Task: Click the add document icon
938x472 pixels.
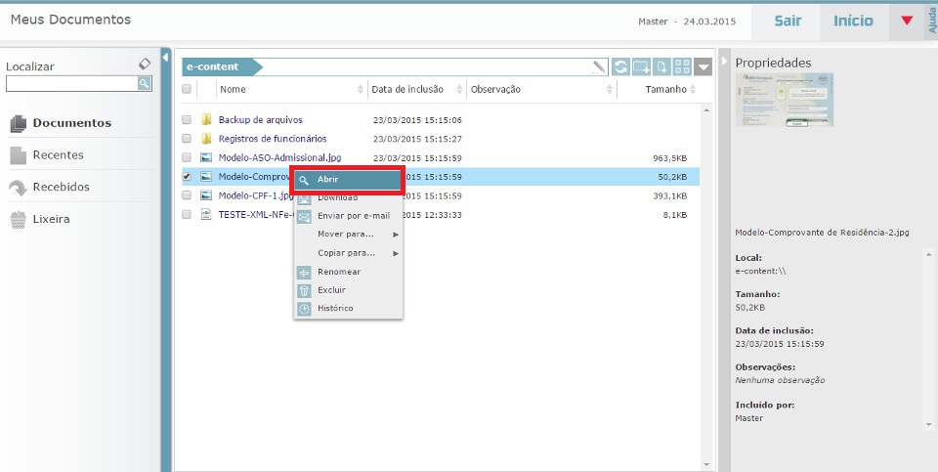Action: pyautogui.click(x=661, y=66)
